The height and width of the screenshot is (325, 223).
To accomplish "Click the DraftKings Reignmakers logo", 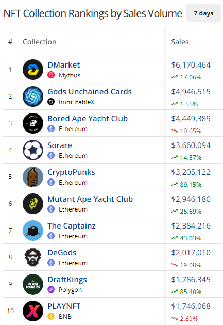I will [x=33, y=284].
